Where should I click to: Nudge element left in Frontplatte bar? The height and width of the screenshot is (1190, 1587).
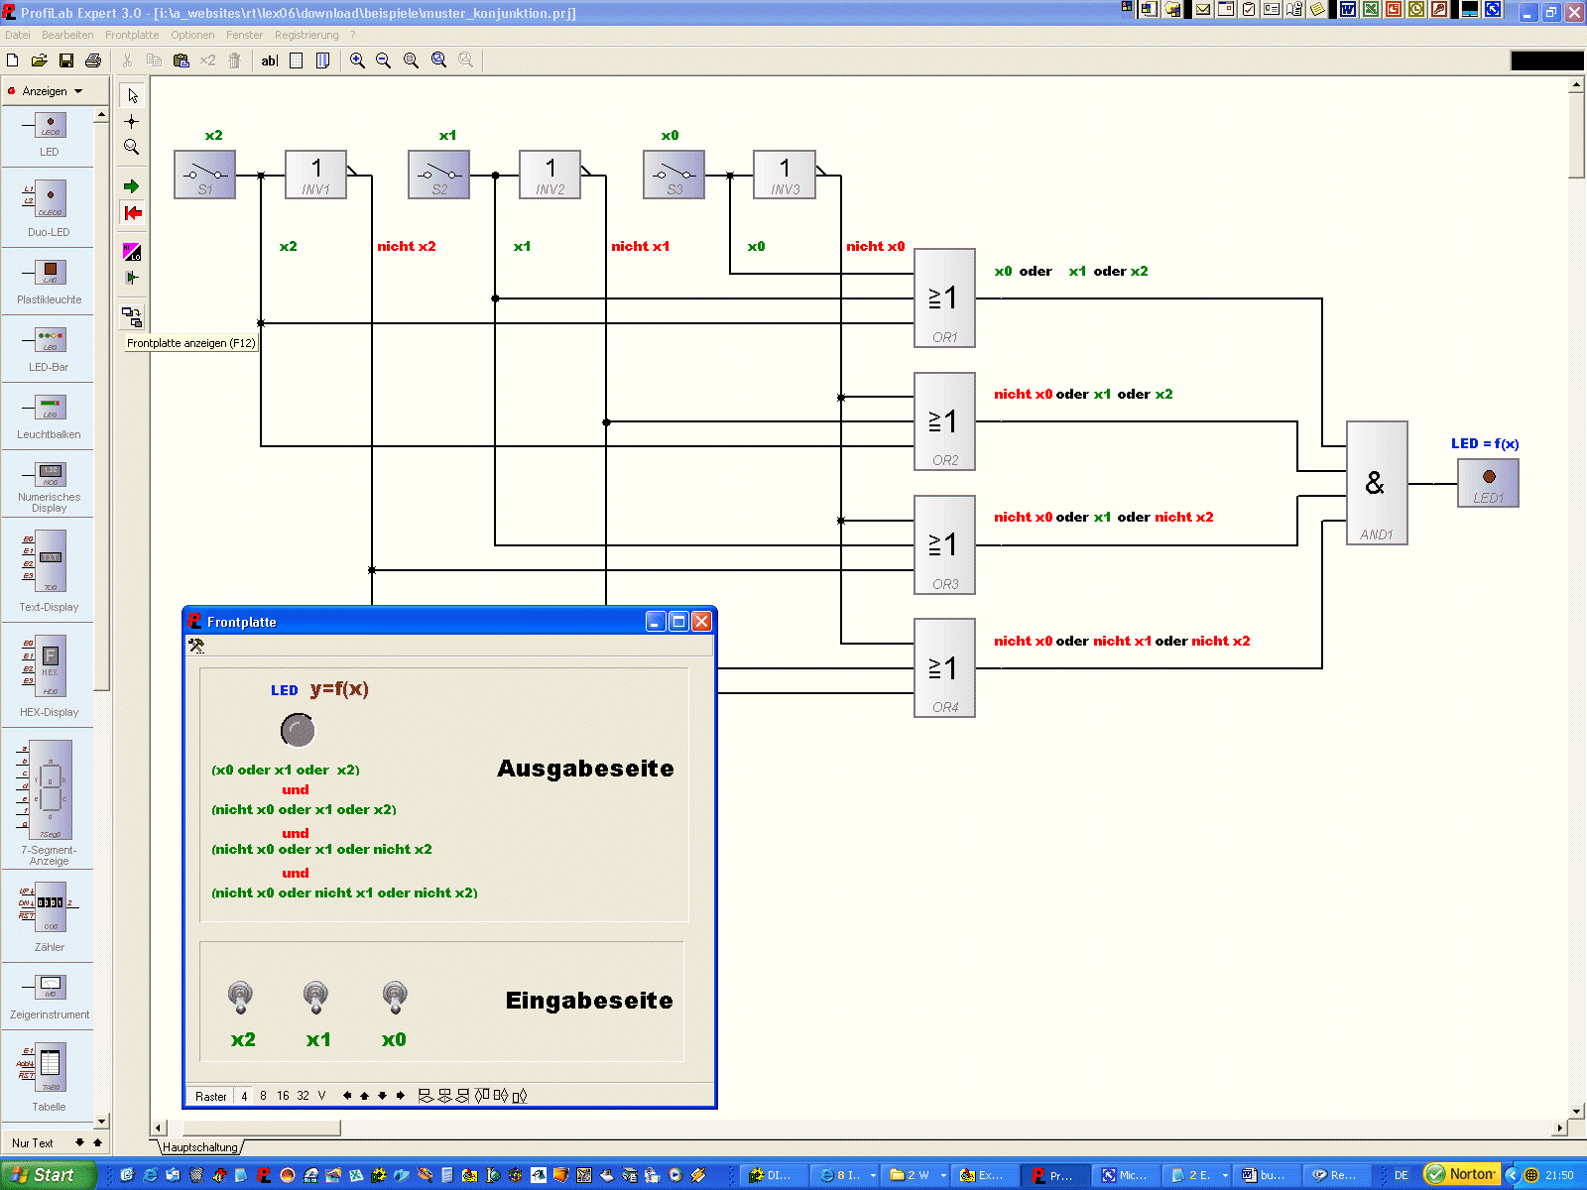tap(347, 1096)
